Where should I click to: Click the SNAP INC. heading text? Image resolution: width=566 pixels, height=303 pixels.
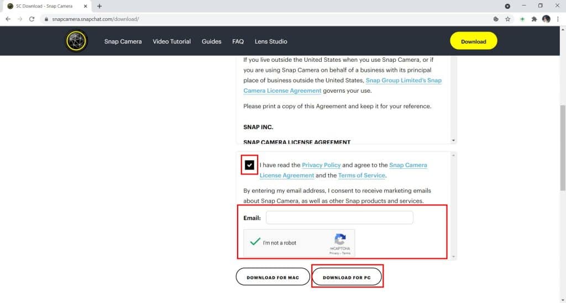tap(258, 127)
